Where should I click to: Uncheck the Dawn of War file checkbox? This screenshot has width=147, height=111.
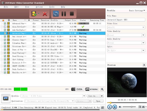[5, 50]
